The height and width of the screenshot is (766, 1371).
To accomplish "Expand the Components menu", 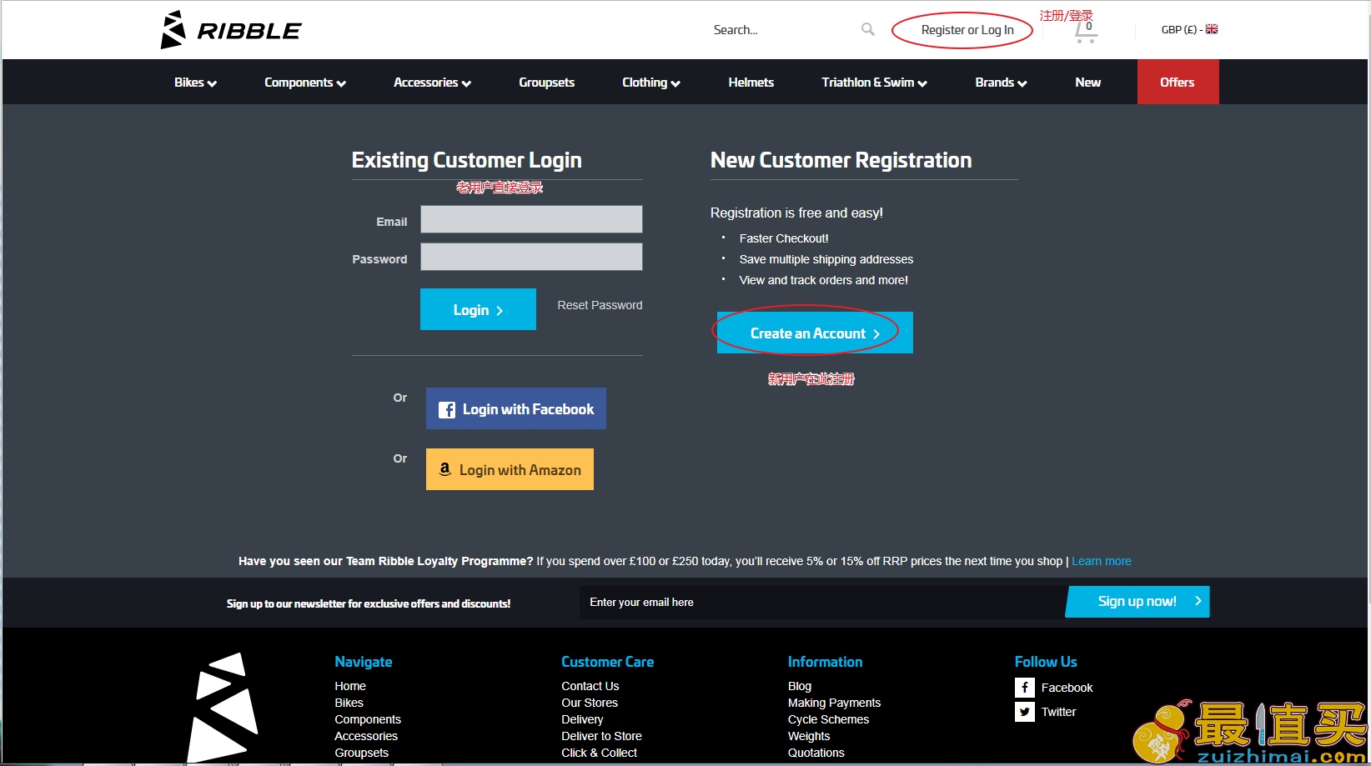I will pyautogui.click(x=305, y=83).
